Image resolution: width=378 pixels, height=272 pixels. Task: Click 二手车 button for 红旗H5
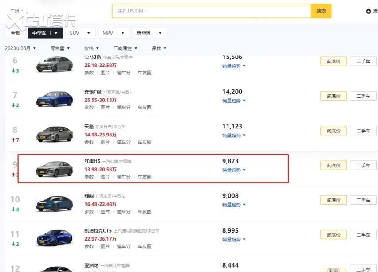363,165
